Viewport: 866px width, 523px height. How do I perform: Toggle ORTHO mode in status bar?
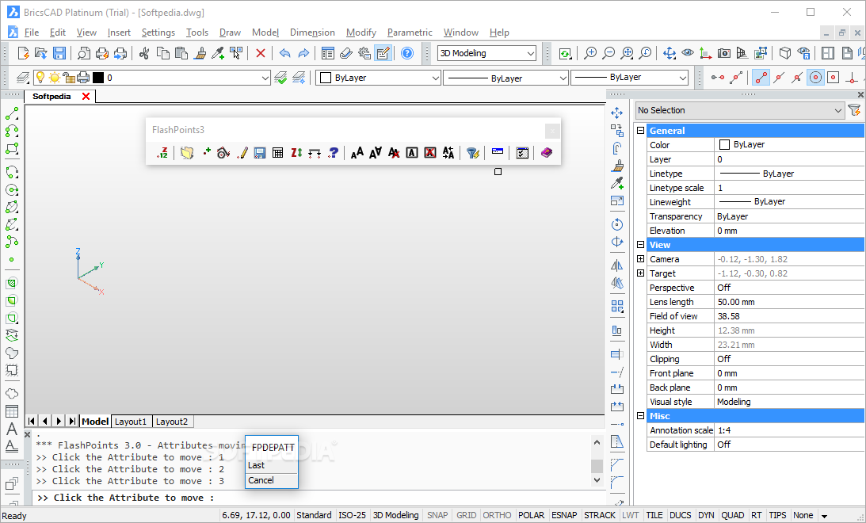[x=497, y=515]
